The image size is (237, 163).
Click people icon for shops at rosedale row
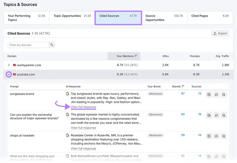point(216,136)
